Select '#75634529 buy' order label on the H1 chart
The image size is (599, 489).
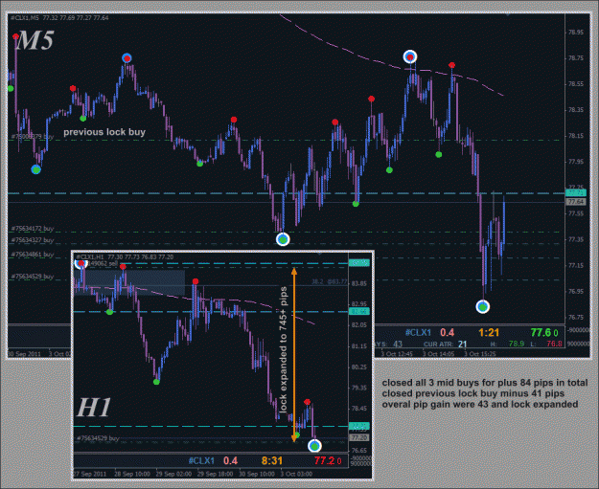coord(98,438)
